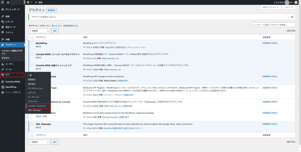Expand the ヘルプ panel

289,7
